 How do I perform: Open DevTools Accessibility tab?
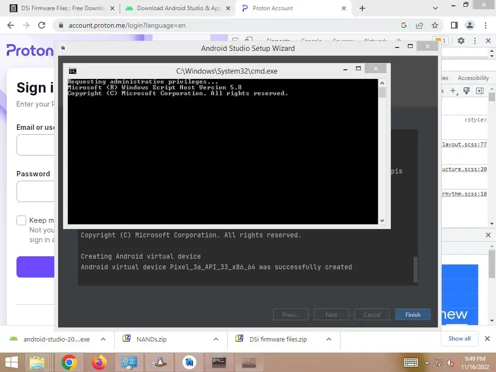coord(473,78)
